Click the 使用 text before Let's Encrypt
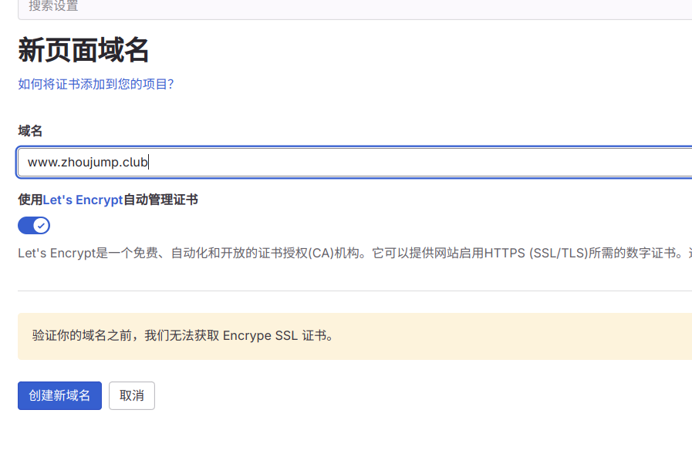 tap(30, 200)
